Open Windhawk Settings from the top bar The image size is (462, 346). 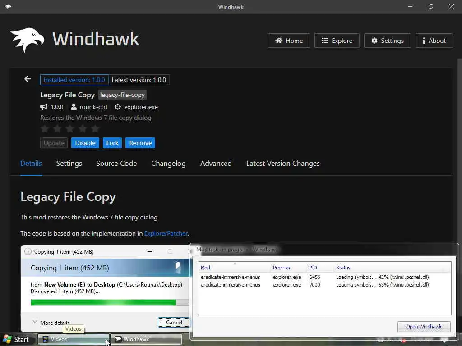[387, 41]
